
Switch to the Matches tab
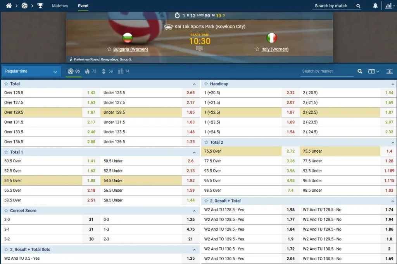coord(60,6)
